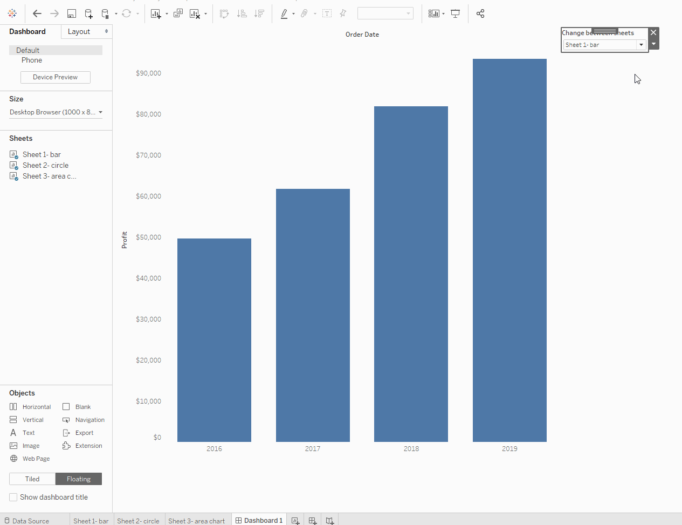
Task: Click the Swap Rows and Columns icon
Action: [x=224, y=13]
